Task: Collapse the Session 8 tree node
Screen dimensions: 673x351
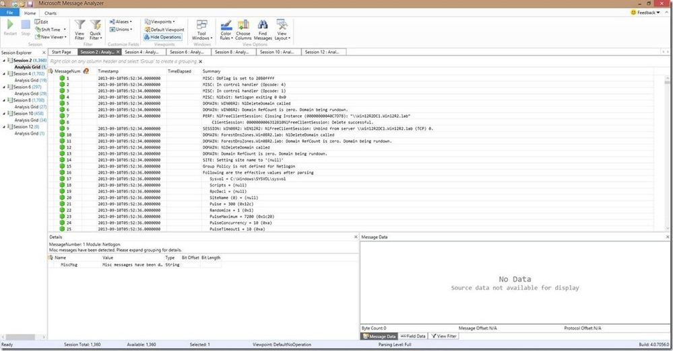Action: [4, 100]
